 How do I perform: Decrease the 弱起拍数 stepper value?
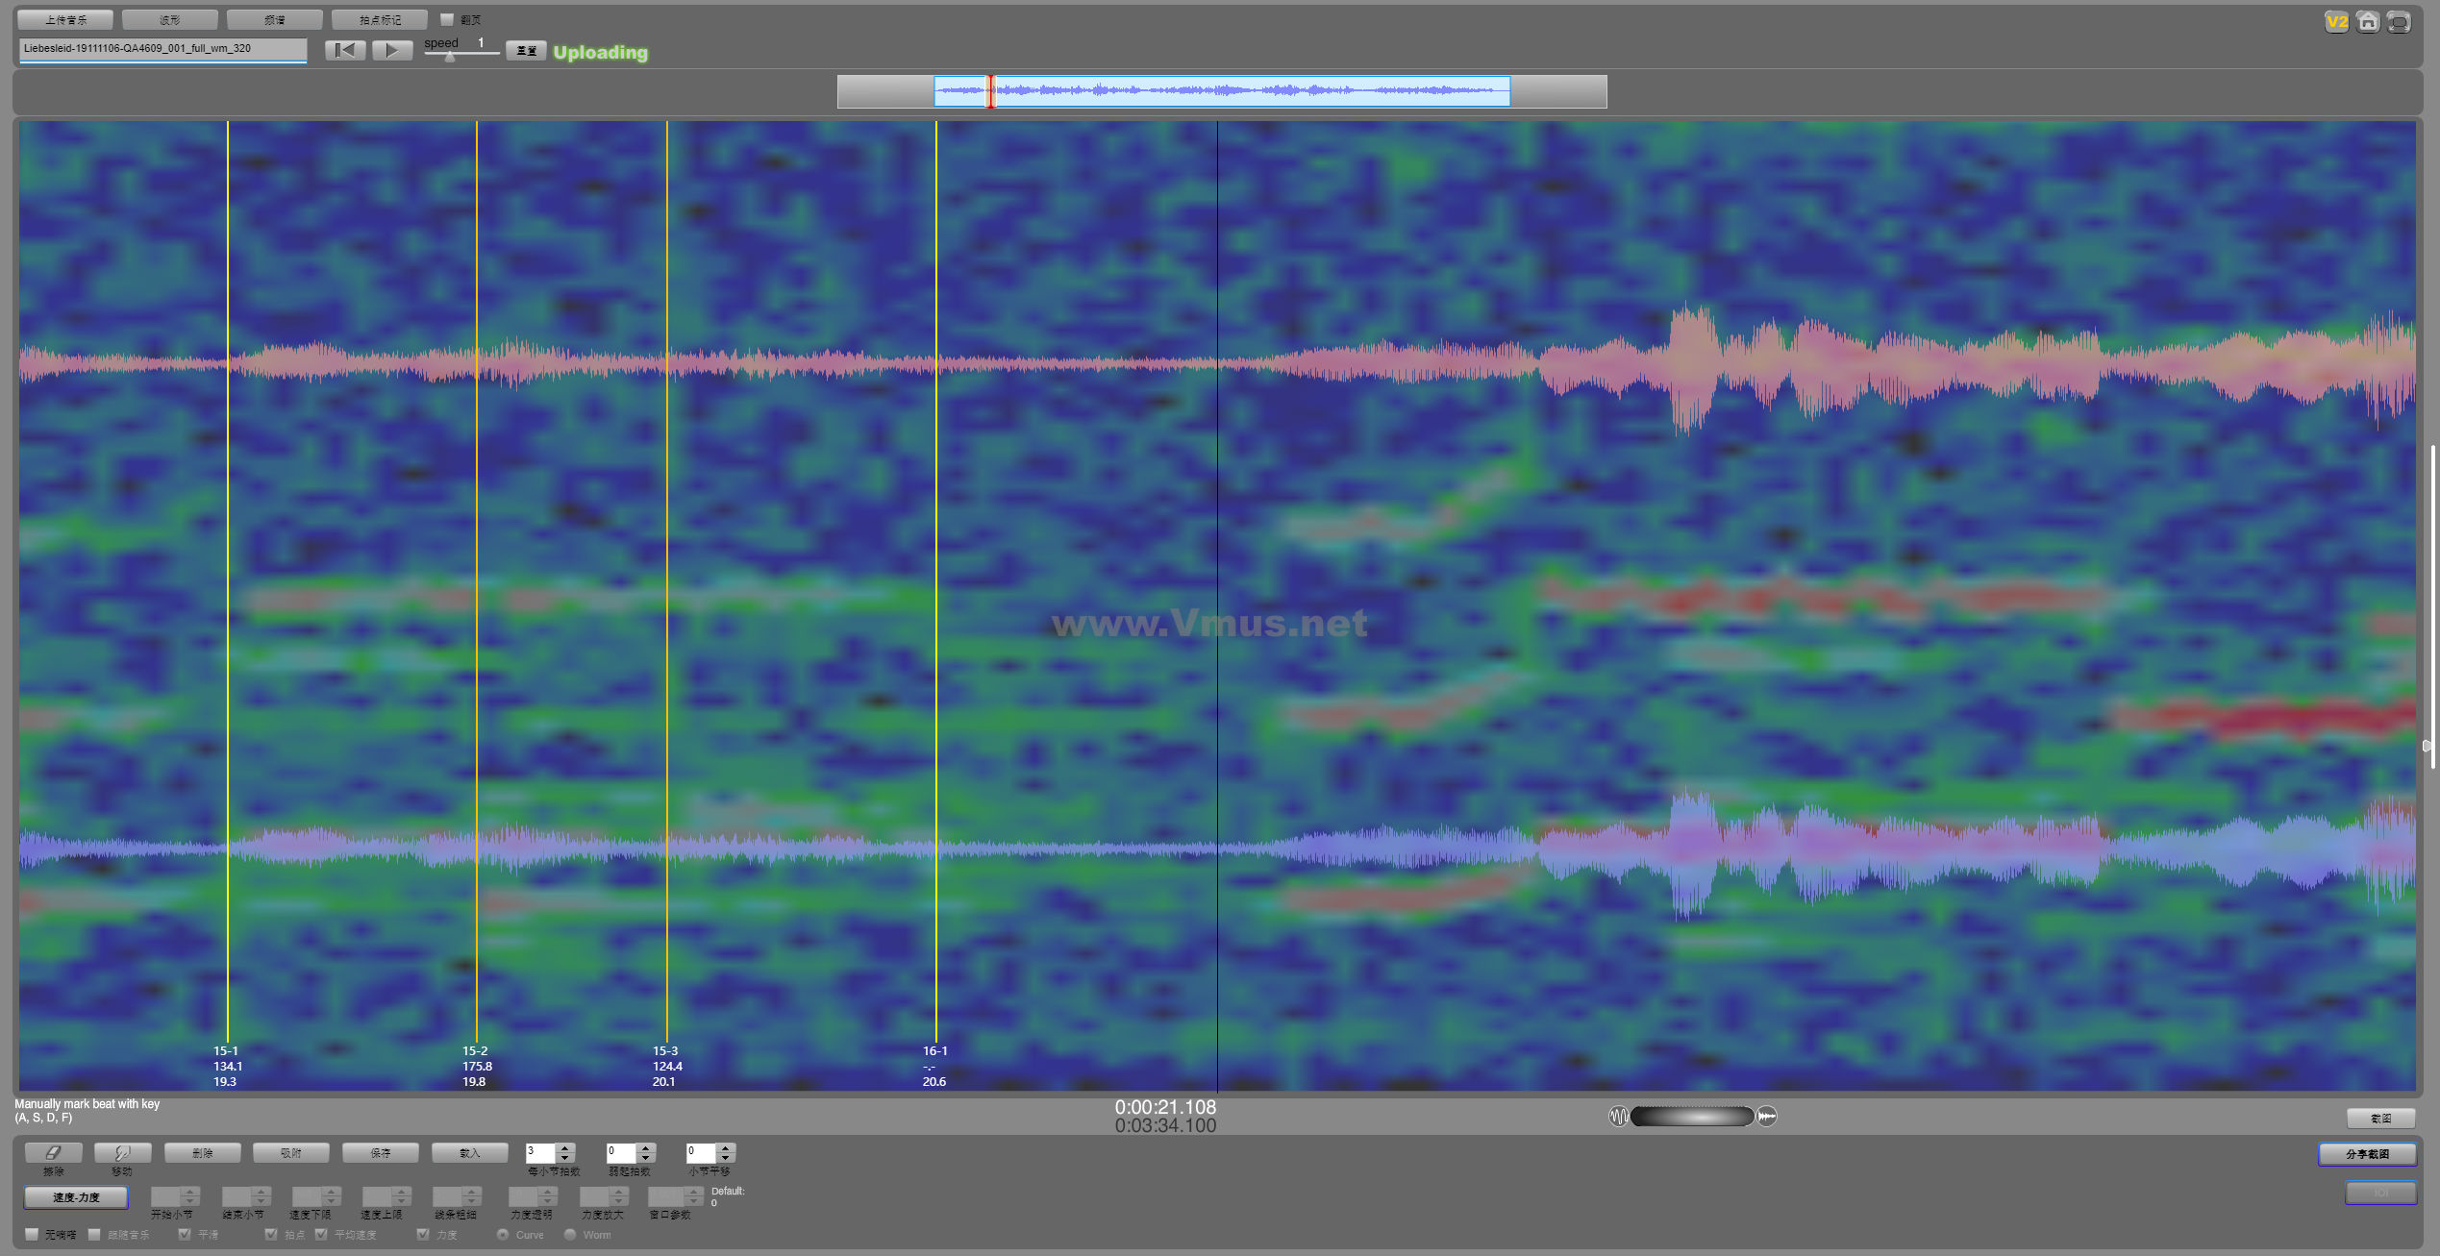coord(646,1157)
